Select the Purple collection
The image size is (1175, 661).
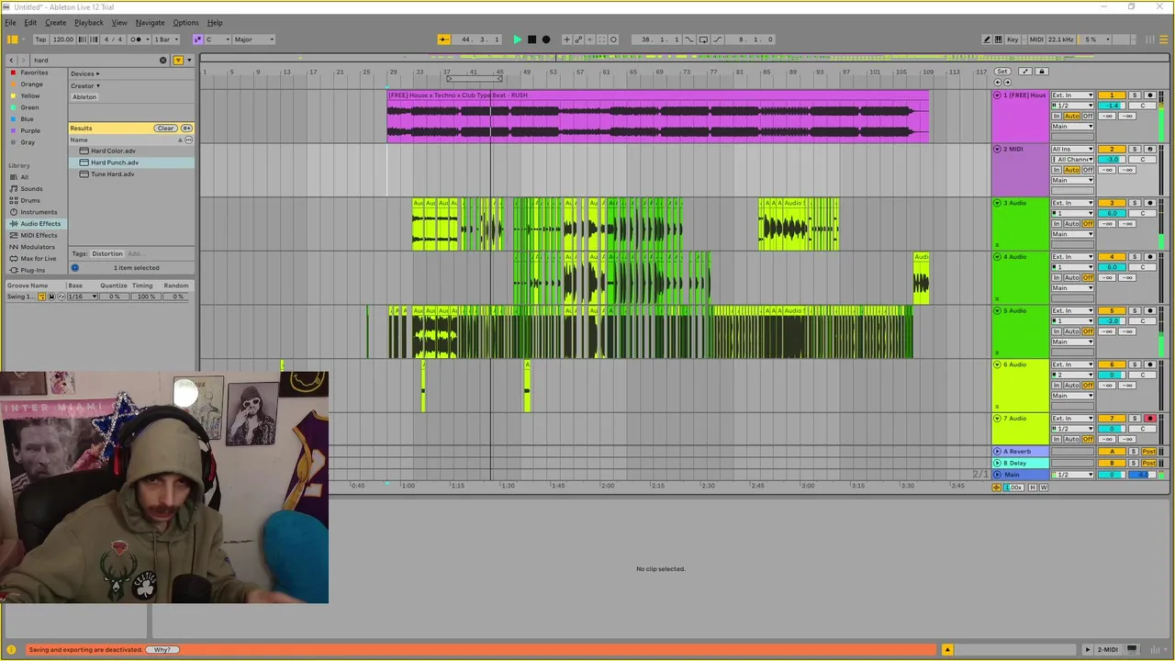(30, 130)
